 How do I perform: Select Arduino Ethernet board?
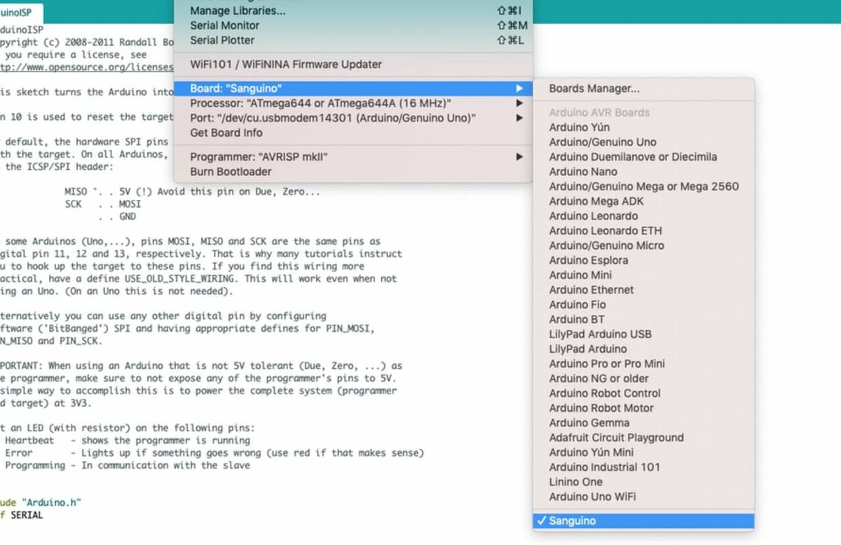point(643,289)
